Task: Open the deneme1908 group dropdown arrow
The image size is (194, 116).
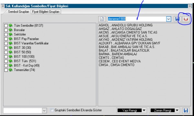Action: [168, 19]
